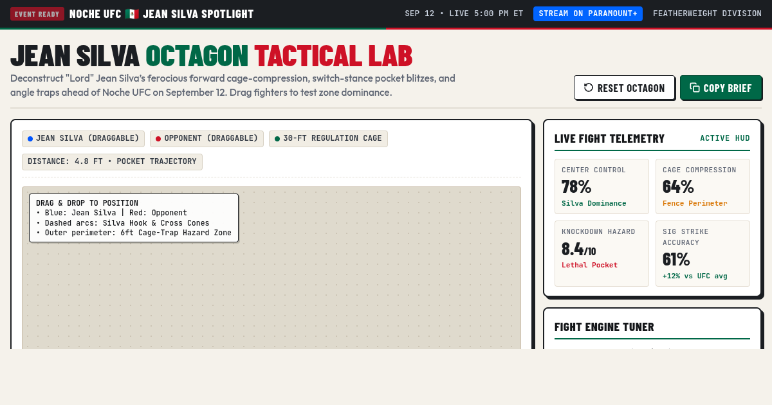Select the Event Ready badge
Image resolution: width=772 pixels, height=405 pixels.
(37, 14)
